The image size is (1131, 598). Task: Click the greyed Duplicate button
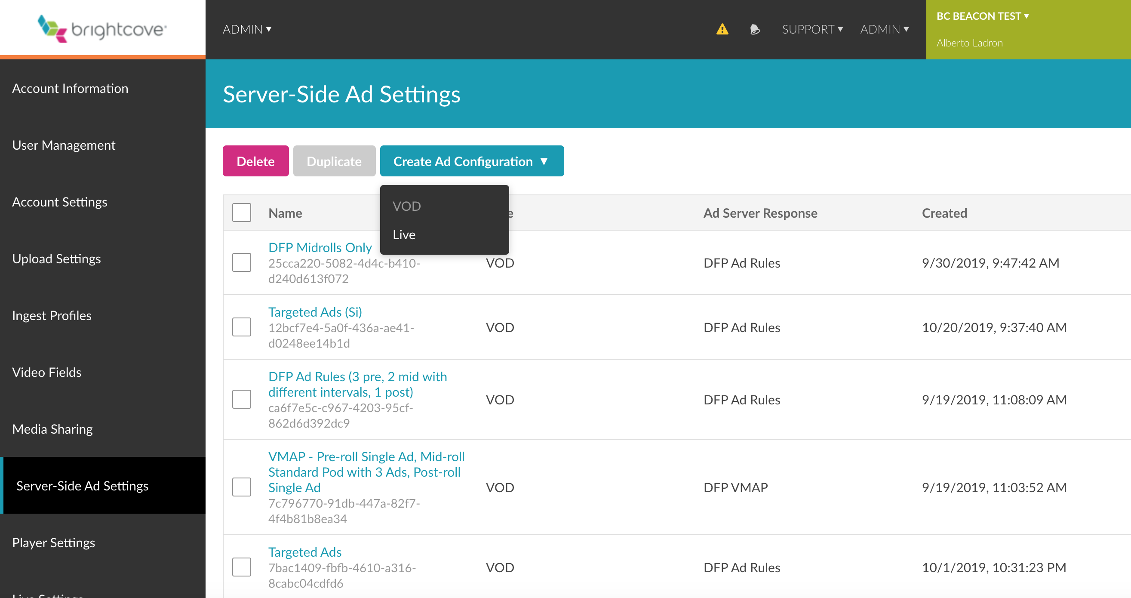click(334, 161)
